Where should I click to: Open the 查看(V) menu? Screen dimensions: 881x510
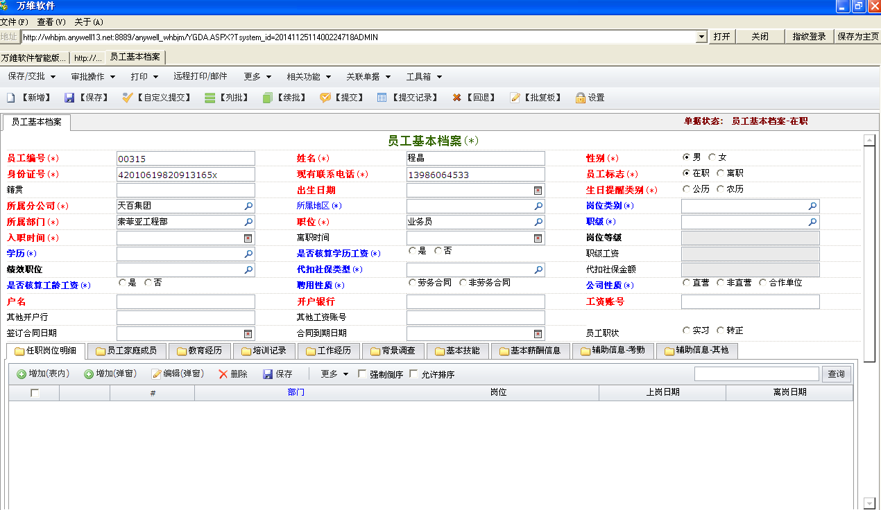click(x=51, y=22)
